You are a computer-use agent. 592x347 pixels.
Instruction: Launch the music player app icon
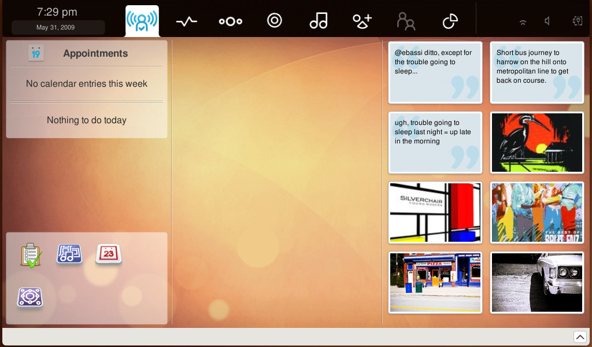[69, 253]
